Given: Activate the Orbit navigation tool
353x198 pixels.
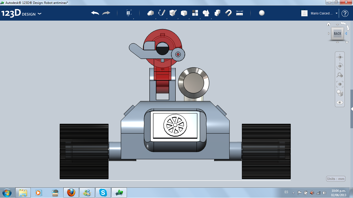Looking at the screenshot, I should click(x=340, y=66).
